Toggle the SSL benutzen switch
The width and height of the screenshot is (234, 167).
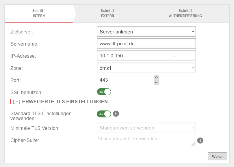[x=104, y=92]
